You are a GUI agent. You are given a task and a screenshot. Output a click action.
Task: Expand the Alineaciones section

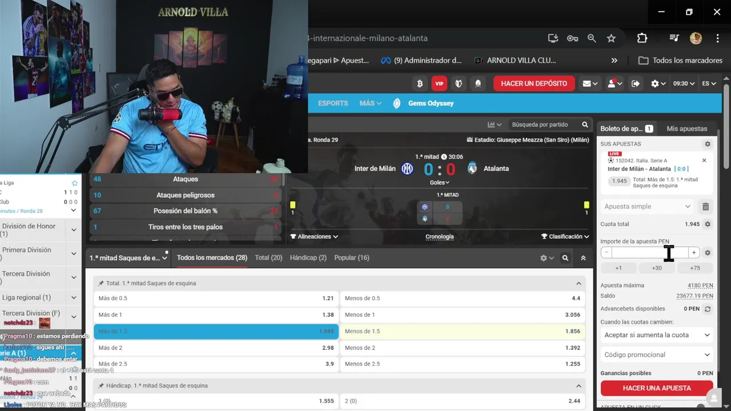[314, 236]
